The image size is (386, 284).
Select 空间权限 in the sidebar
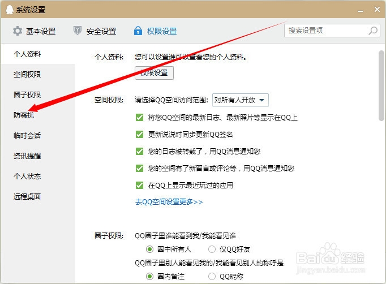[x=38, y=74]
